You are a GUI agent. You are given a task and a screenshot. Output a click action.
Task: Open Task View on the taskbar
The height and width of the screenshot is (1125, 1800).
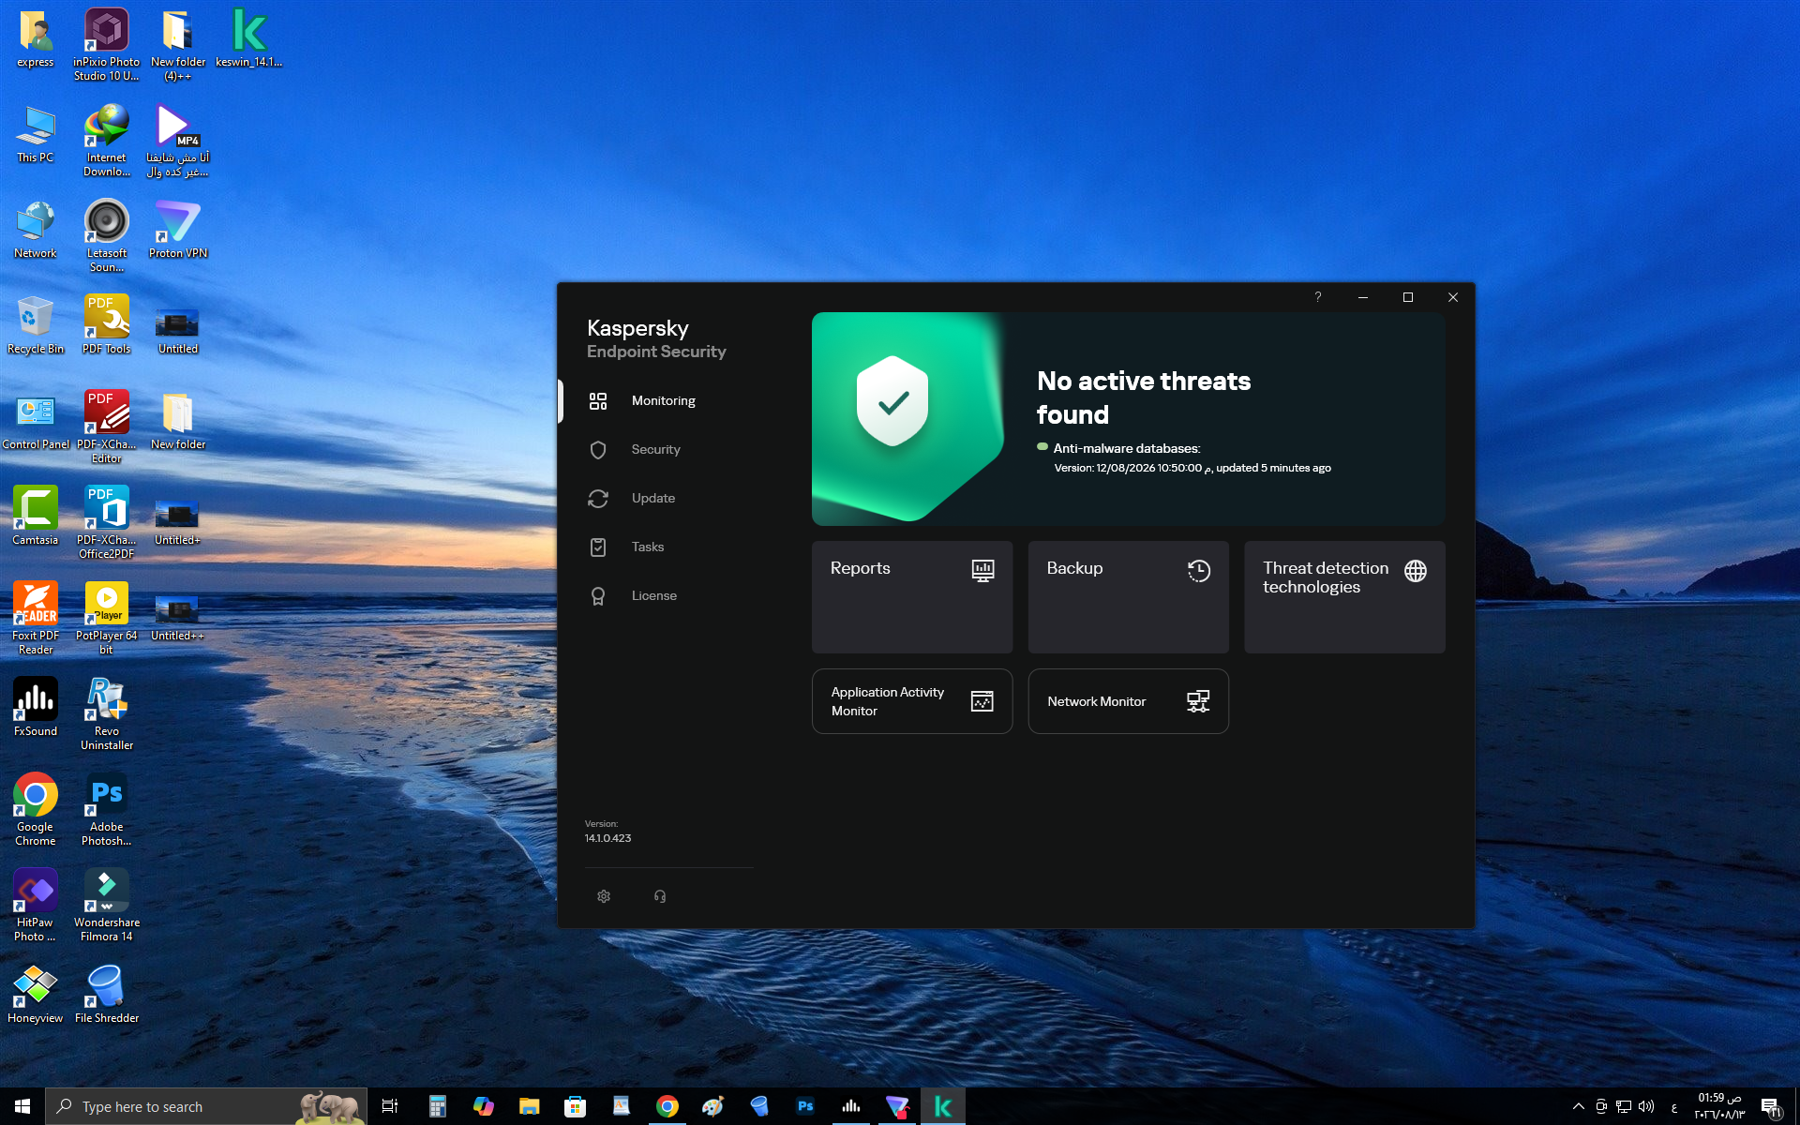pos(390,1106)
